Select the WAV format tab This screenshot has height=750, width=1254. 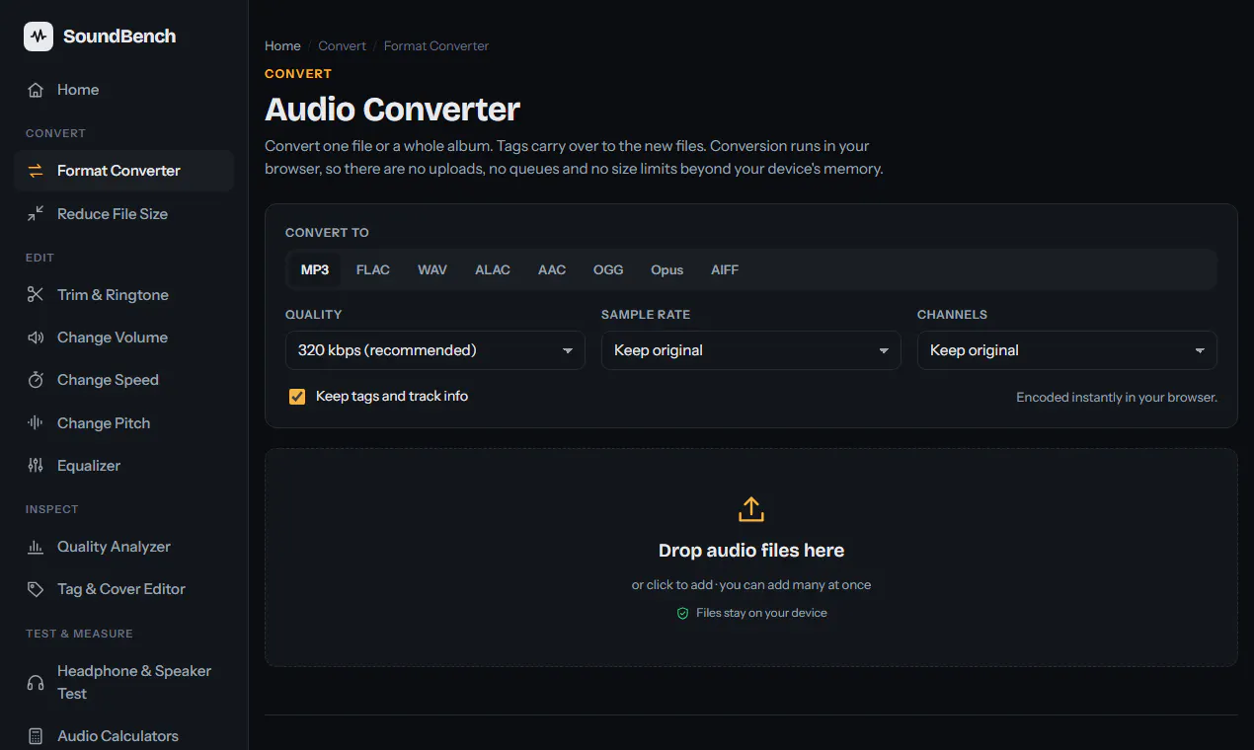click(432, 269)
